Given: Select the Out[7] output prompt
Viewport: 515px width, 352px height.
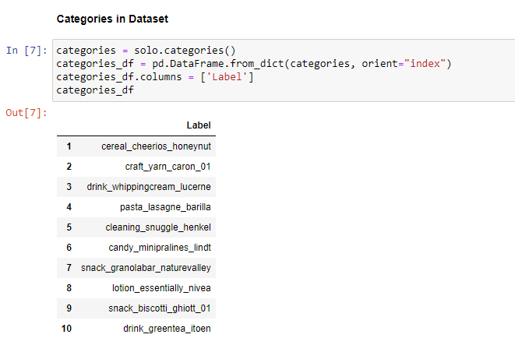Looking at the screenshot, I should pos(26,113).
